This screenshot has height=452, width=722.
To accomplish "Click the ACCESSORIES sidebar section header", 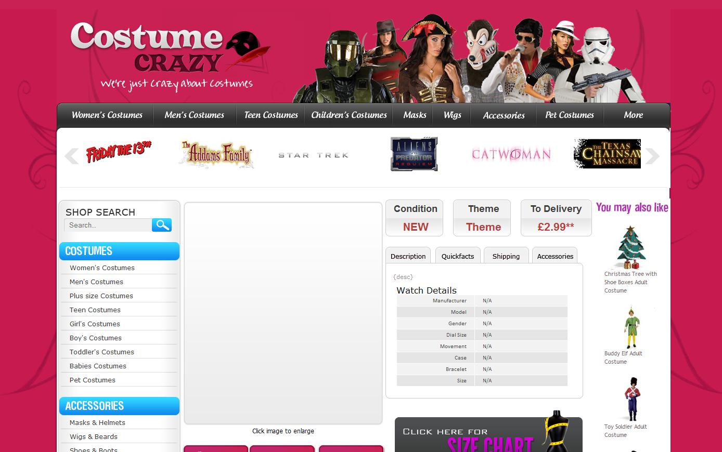I will click(119, 406).
